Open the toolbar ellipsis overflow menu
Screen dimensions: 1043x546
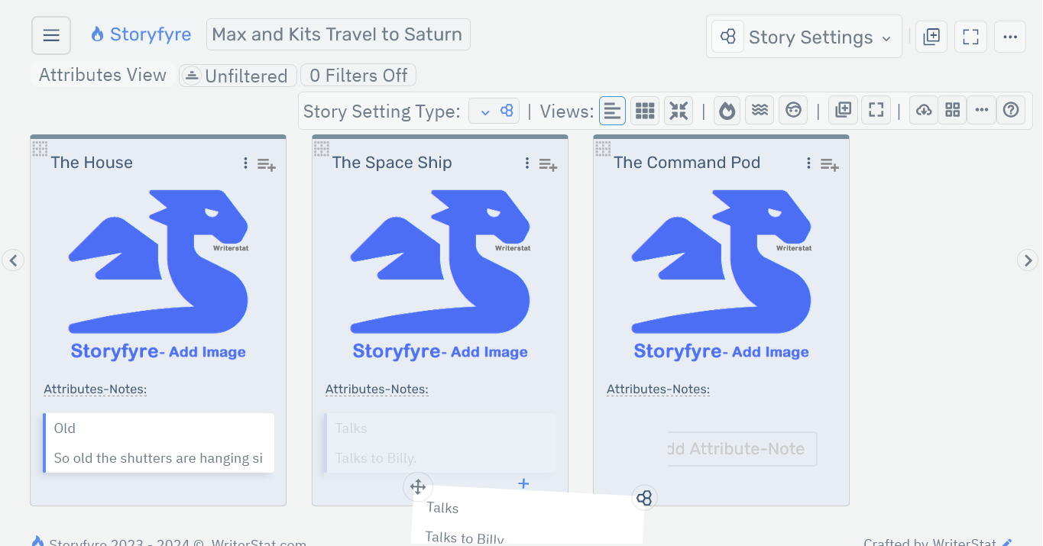(982, 110)
